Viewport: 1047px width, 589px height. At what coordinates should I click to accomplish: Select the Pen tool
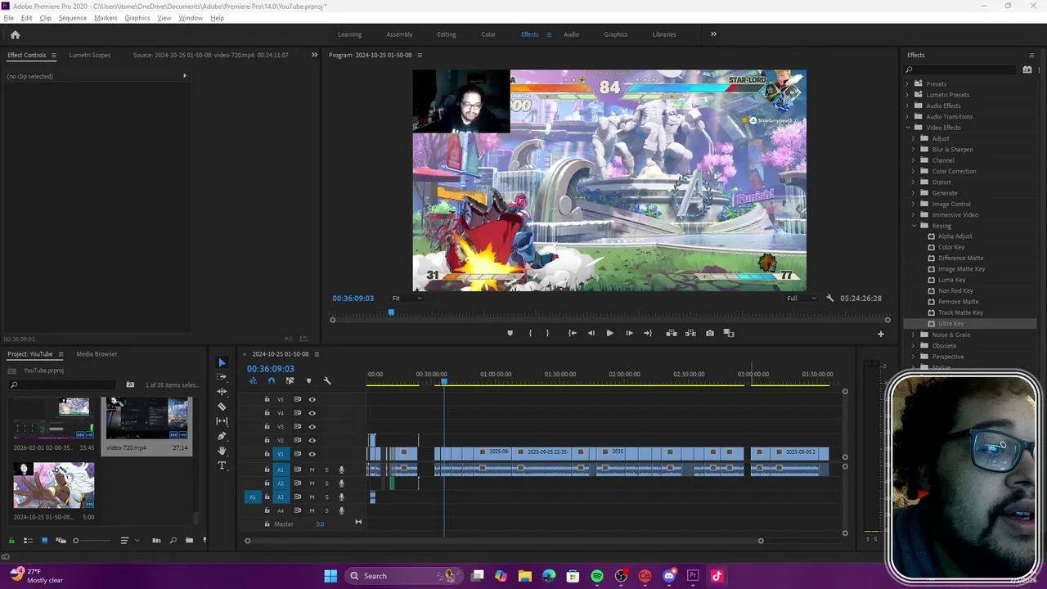(x=222, y=436)
